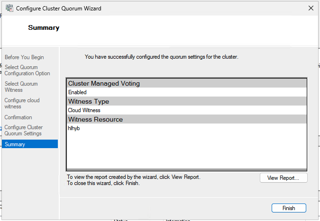This screenshot has width=320, height=221.
Task: Click the Finish button
Action: [288, 208]
